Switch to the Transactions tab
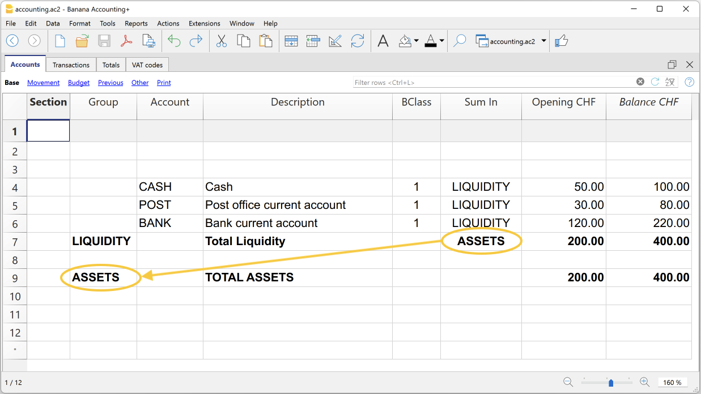Image resolution: width=701 pixels, height=394 pixels. coord(71,65)
